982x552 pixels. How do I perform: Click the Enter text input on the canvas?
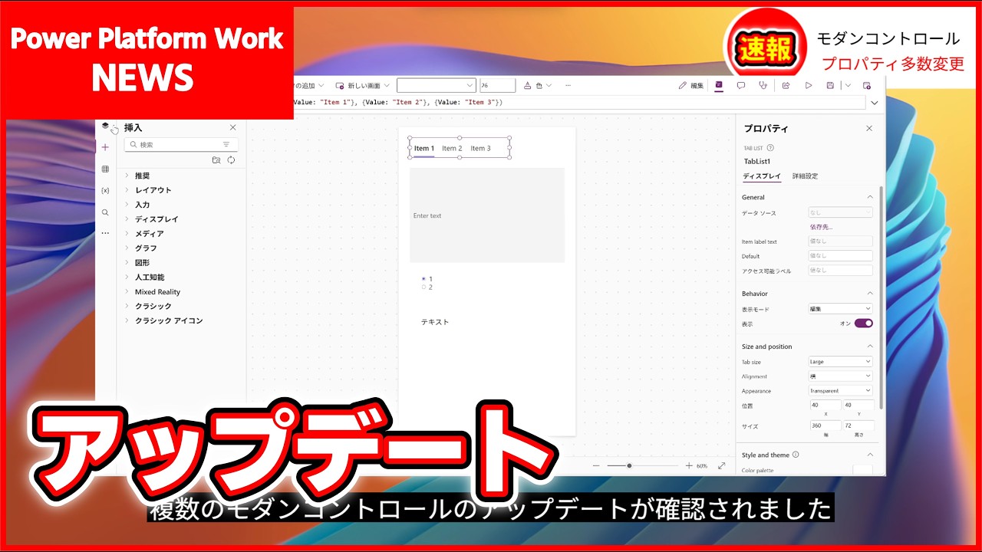487,215
